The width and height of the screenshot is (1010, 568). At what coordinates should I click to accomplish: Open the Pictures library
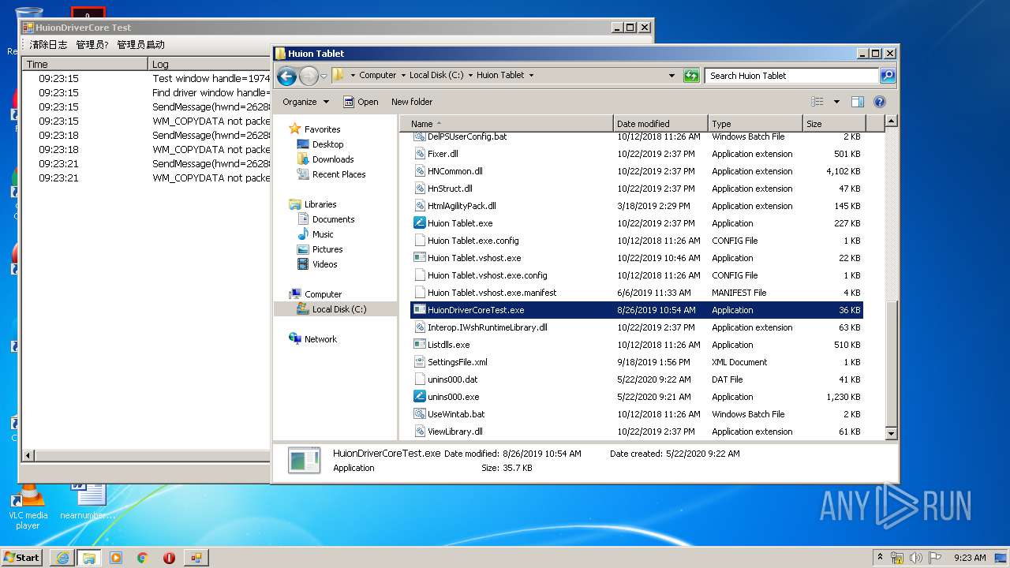click(327, 249)
